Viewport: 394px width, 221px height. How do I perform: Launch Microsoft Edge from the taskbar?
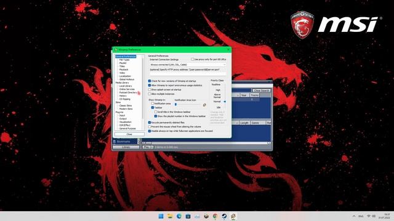[x=179, y=216]
